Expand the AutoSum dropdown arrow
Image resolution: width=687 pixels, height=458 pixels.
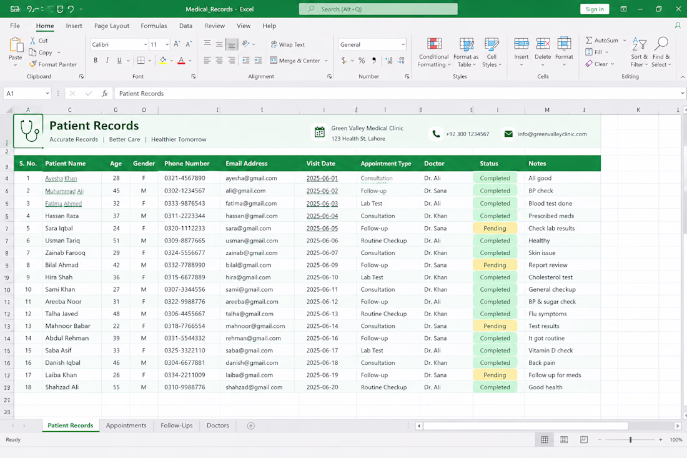pos(625,41)
